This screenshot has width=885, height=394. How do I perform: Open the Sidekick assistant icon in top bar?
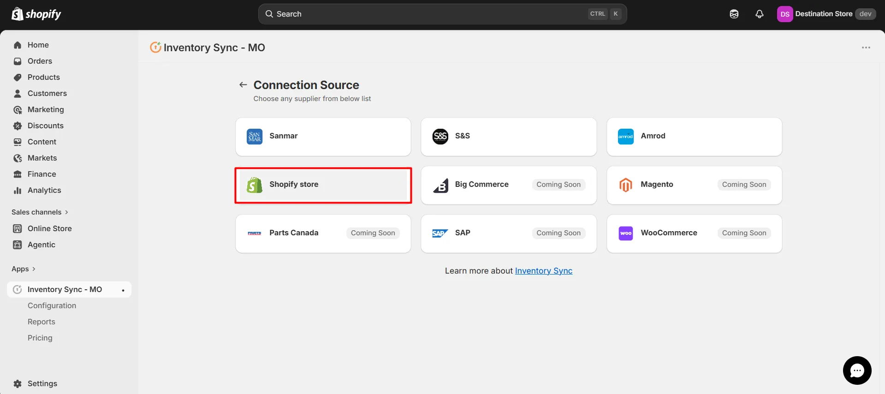[x=734, y=14]
